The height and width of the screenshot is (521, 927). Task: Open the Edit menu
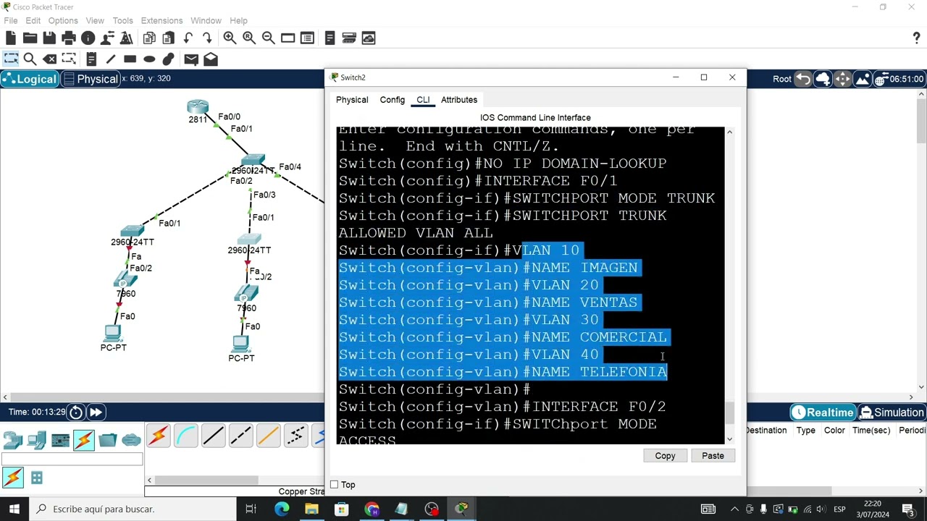pos(33,20)
